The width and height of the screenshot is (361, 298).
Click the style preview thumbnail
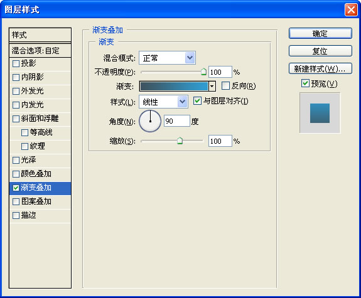point(320,113)
